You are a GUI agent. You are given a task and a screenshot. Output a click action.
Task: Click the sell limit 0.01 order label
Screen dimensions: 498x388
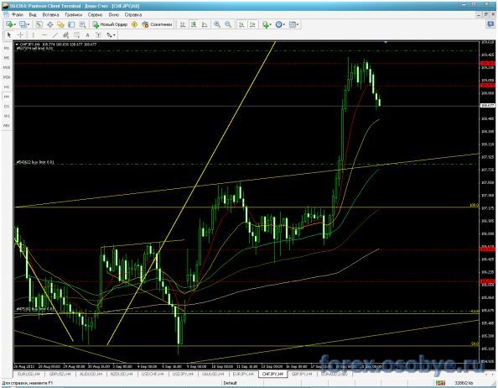tap(35, 49)
